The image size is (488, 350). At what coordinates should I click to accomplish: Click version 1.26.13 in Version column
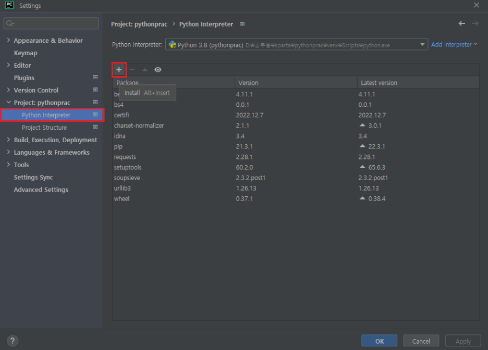click(x=246, y=189)
